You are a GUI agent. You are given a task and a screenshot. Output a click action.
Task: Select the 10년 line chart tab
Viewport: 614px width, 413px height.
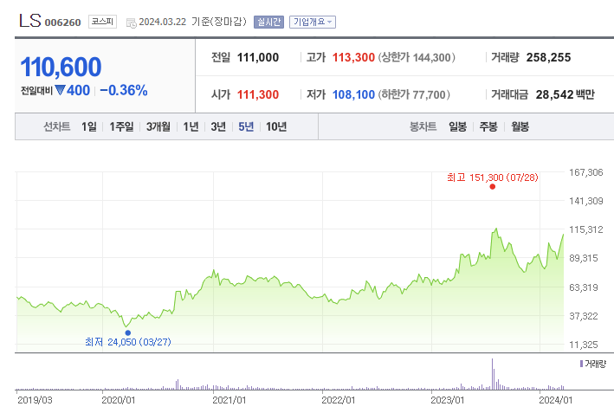pos(276,126)
